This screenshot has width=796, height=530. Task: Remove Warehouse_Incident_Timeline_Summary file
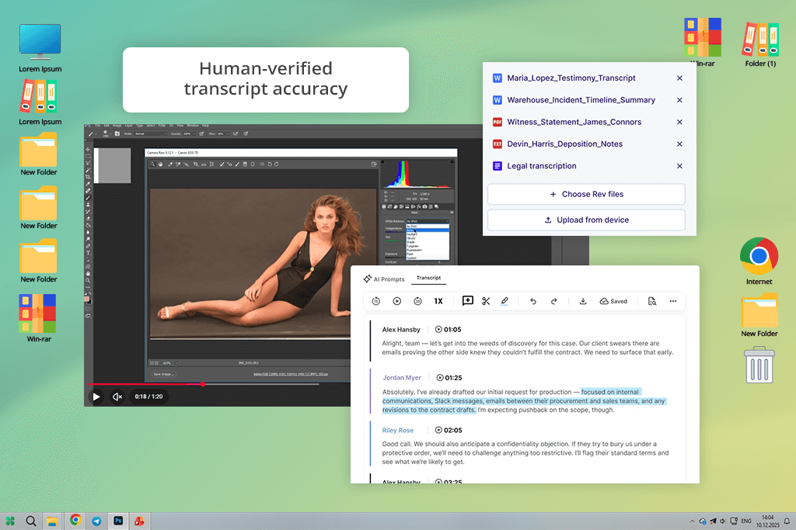click(679, 100)
